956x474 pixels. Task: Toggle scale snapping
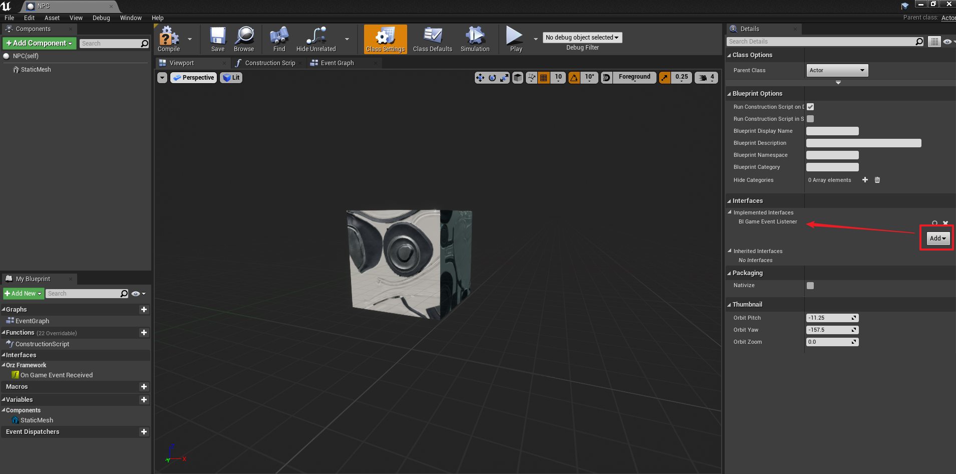pos(665,78)
